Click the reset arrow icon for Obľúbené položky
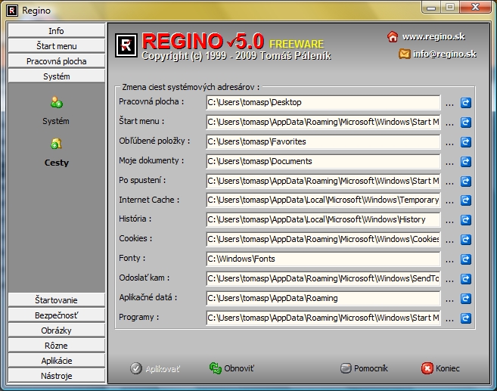The width and height of the screenshot is (497, 391). pyautogui.click(x=466, y=142)
